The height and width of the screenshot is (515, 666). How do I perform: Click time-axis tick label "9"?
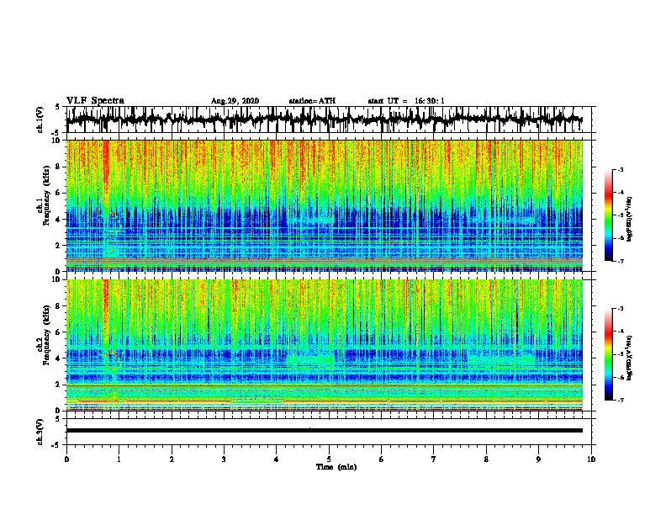538,459
